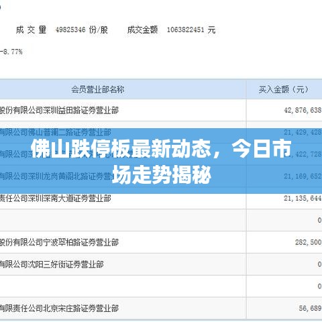Click the 佛山跌停板最新动态 banner title
Image resolution: width=322 pixels, height=322 pixels.
click(x=161, y=161)
